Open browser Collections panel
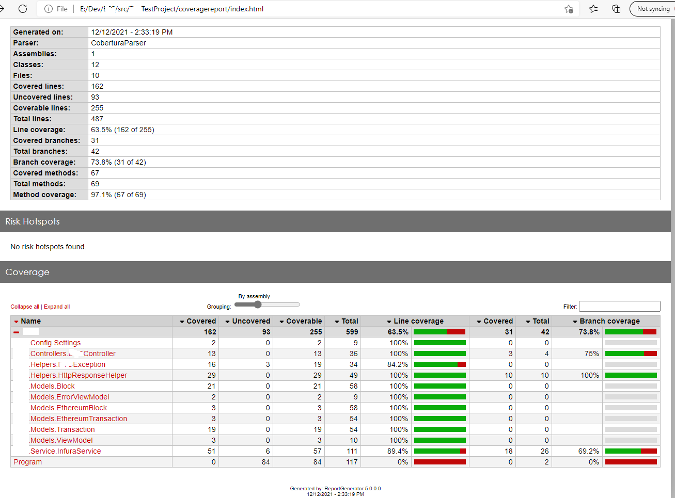 pos(616,9)
